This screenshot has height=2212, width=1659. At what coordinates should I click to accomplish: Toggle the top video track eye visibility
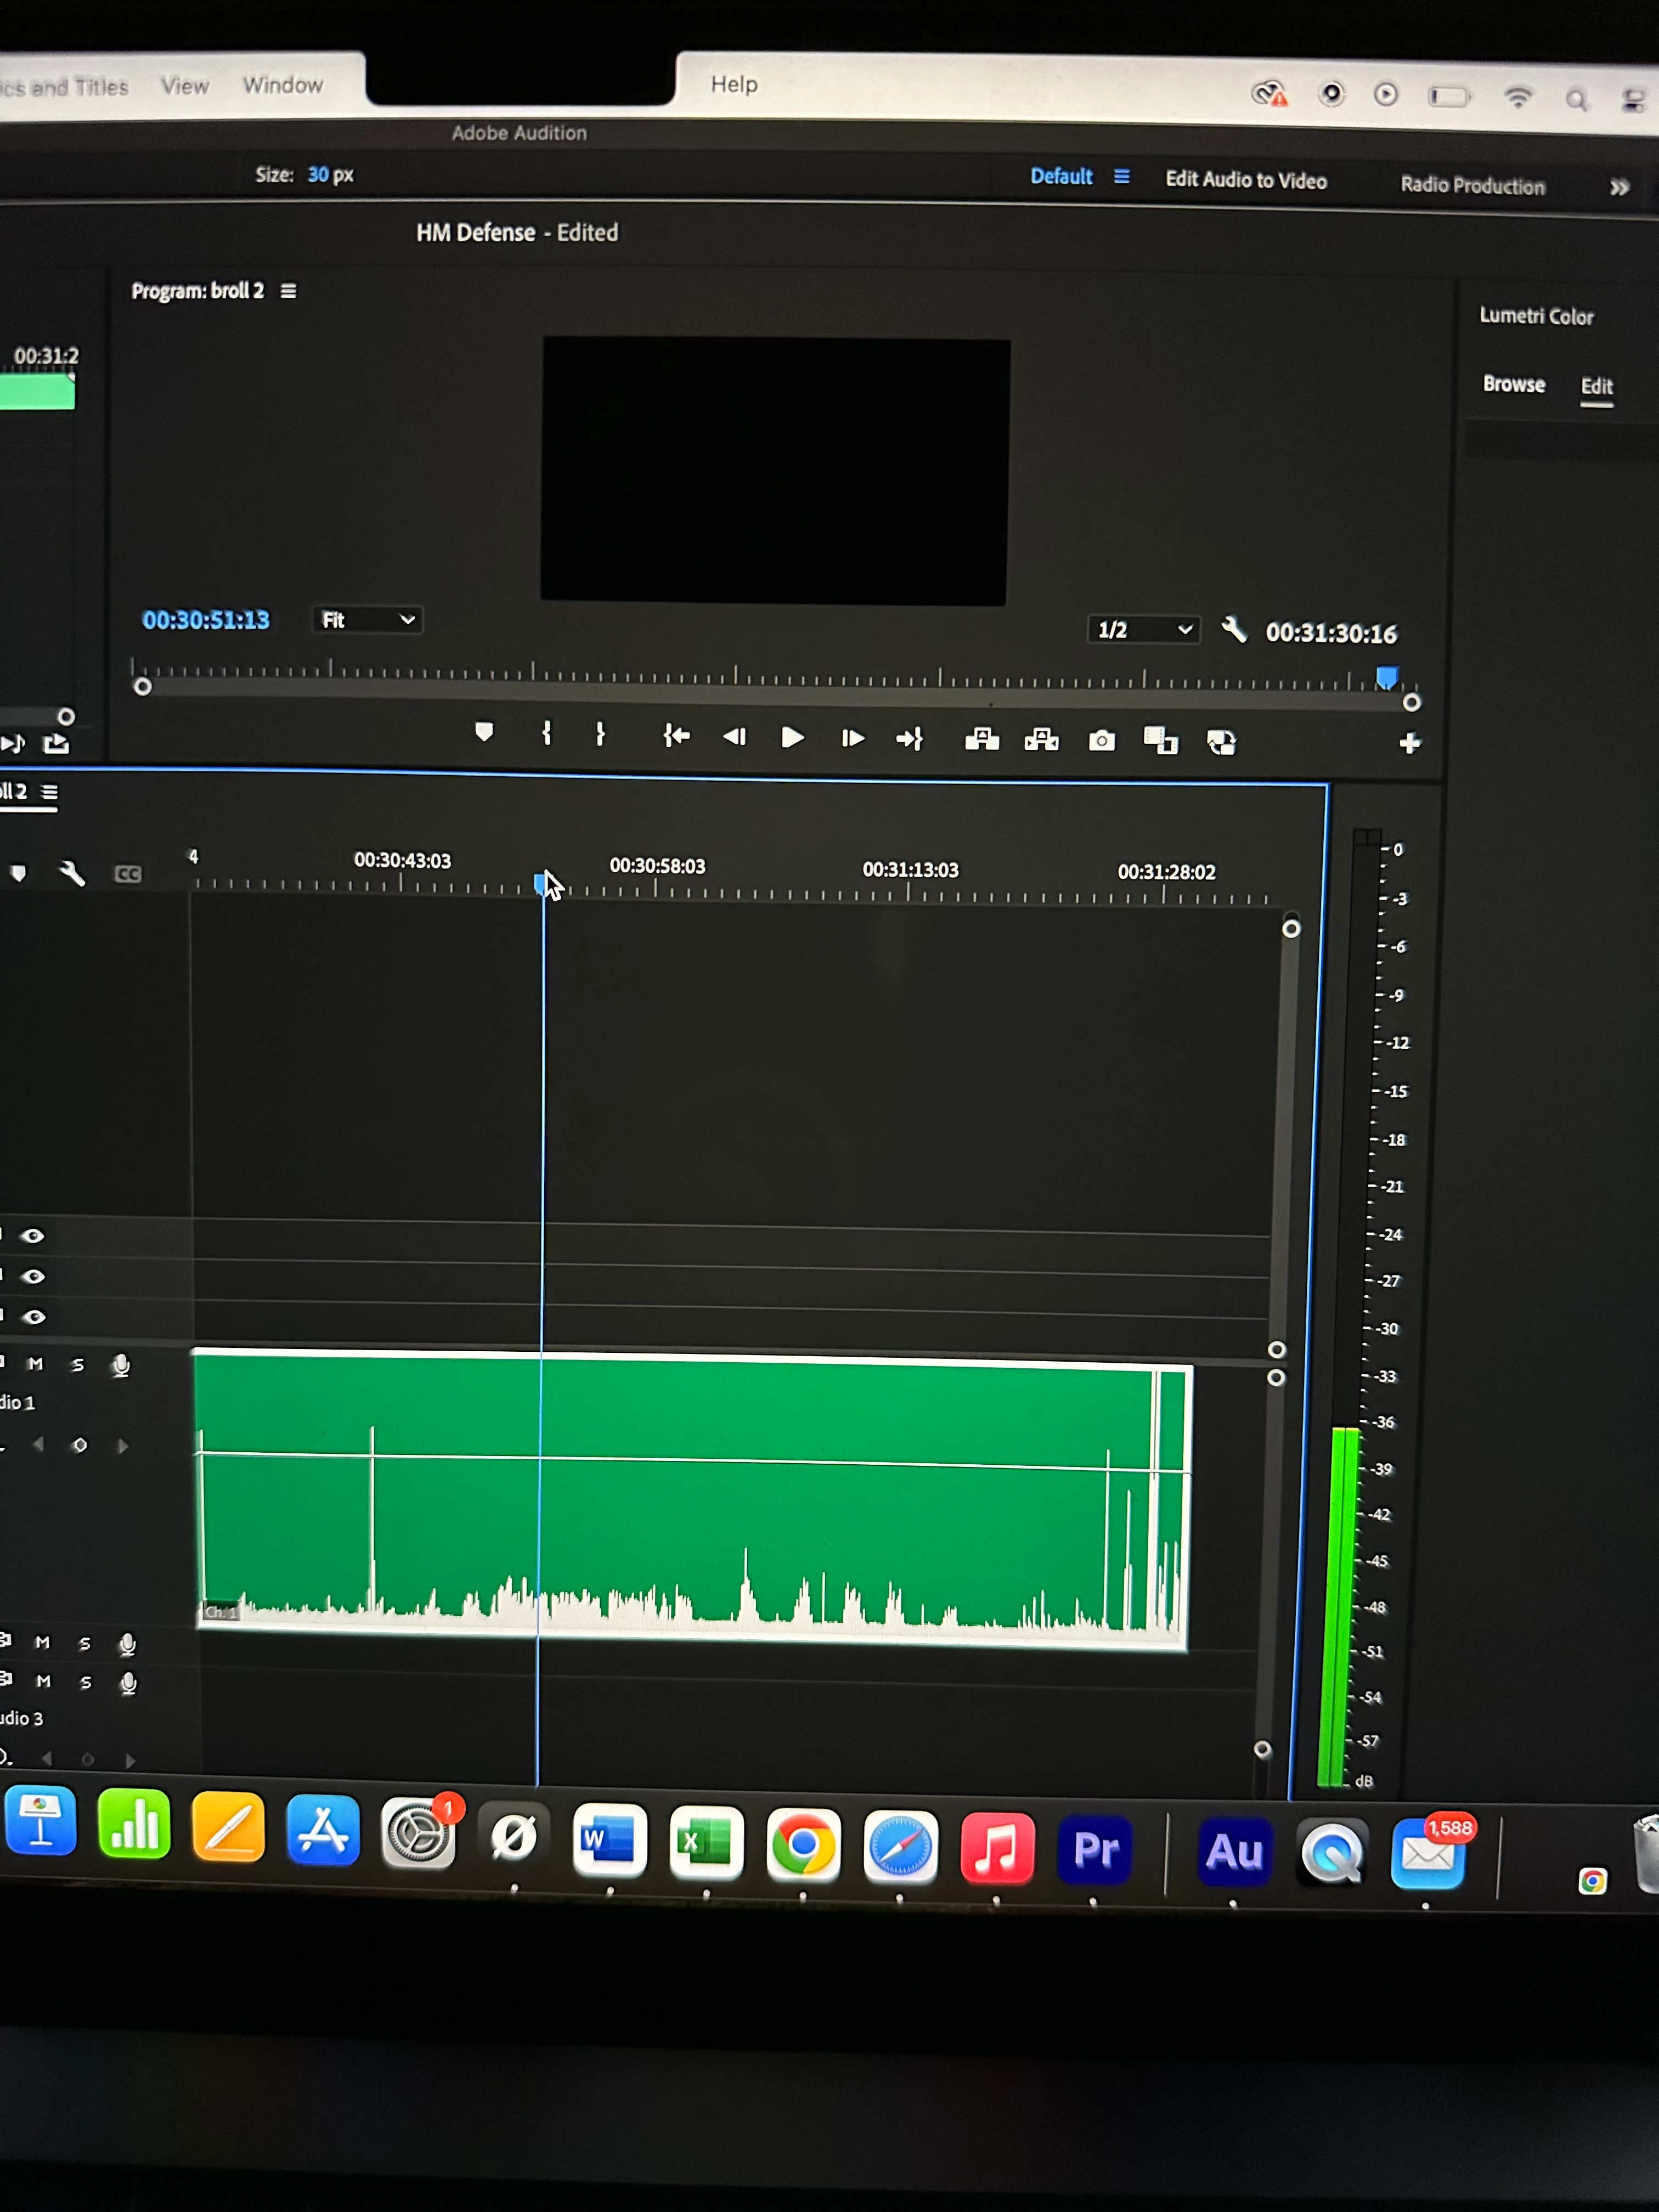[33, 1236]
